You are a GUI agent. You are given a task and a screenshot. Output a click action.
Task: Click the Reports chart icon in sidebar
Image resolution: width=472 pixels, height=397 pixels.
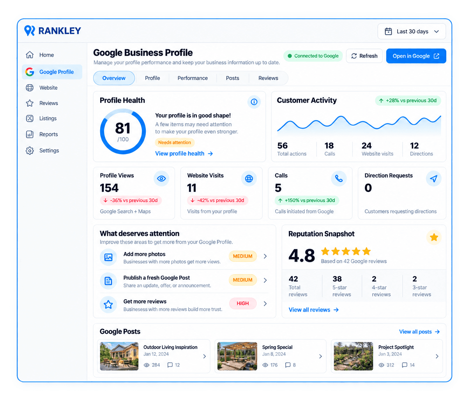30,135
